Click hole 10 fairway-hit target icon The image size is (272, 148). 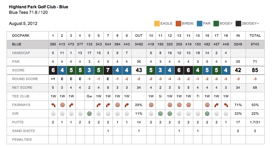pos(151,104)
